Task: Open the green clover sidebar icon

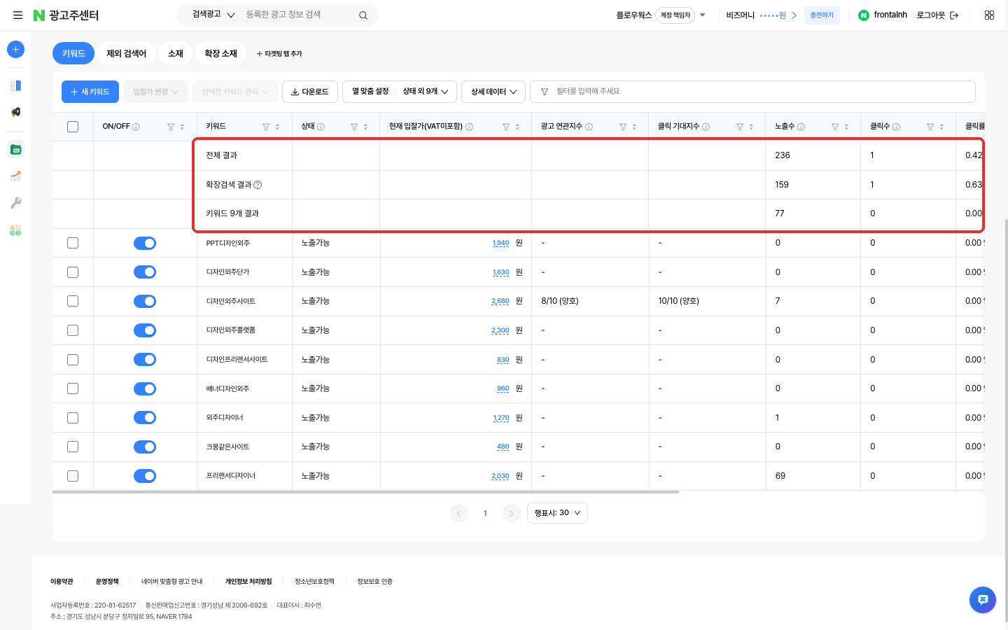Action: pos(15,230)
